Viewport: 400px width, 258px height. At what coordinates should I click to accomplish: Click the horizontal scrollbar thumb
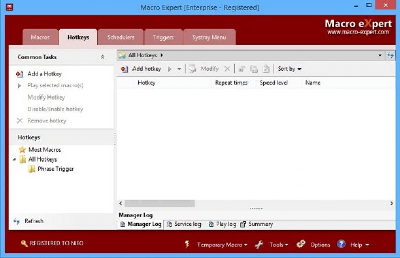coord(160,203)
